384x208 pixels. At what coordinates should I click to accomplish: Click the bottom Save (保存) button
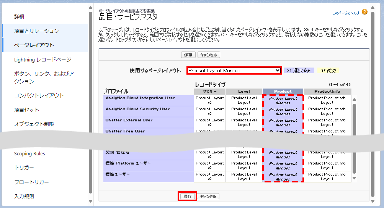click(188, 196)
